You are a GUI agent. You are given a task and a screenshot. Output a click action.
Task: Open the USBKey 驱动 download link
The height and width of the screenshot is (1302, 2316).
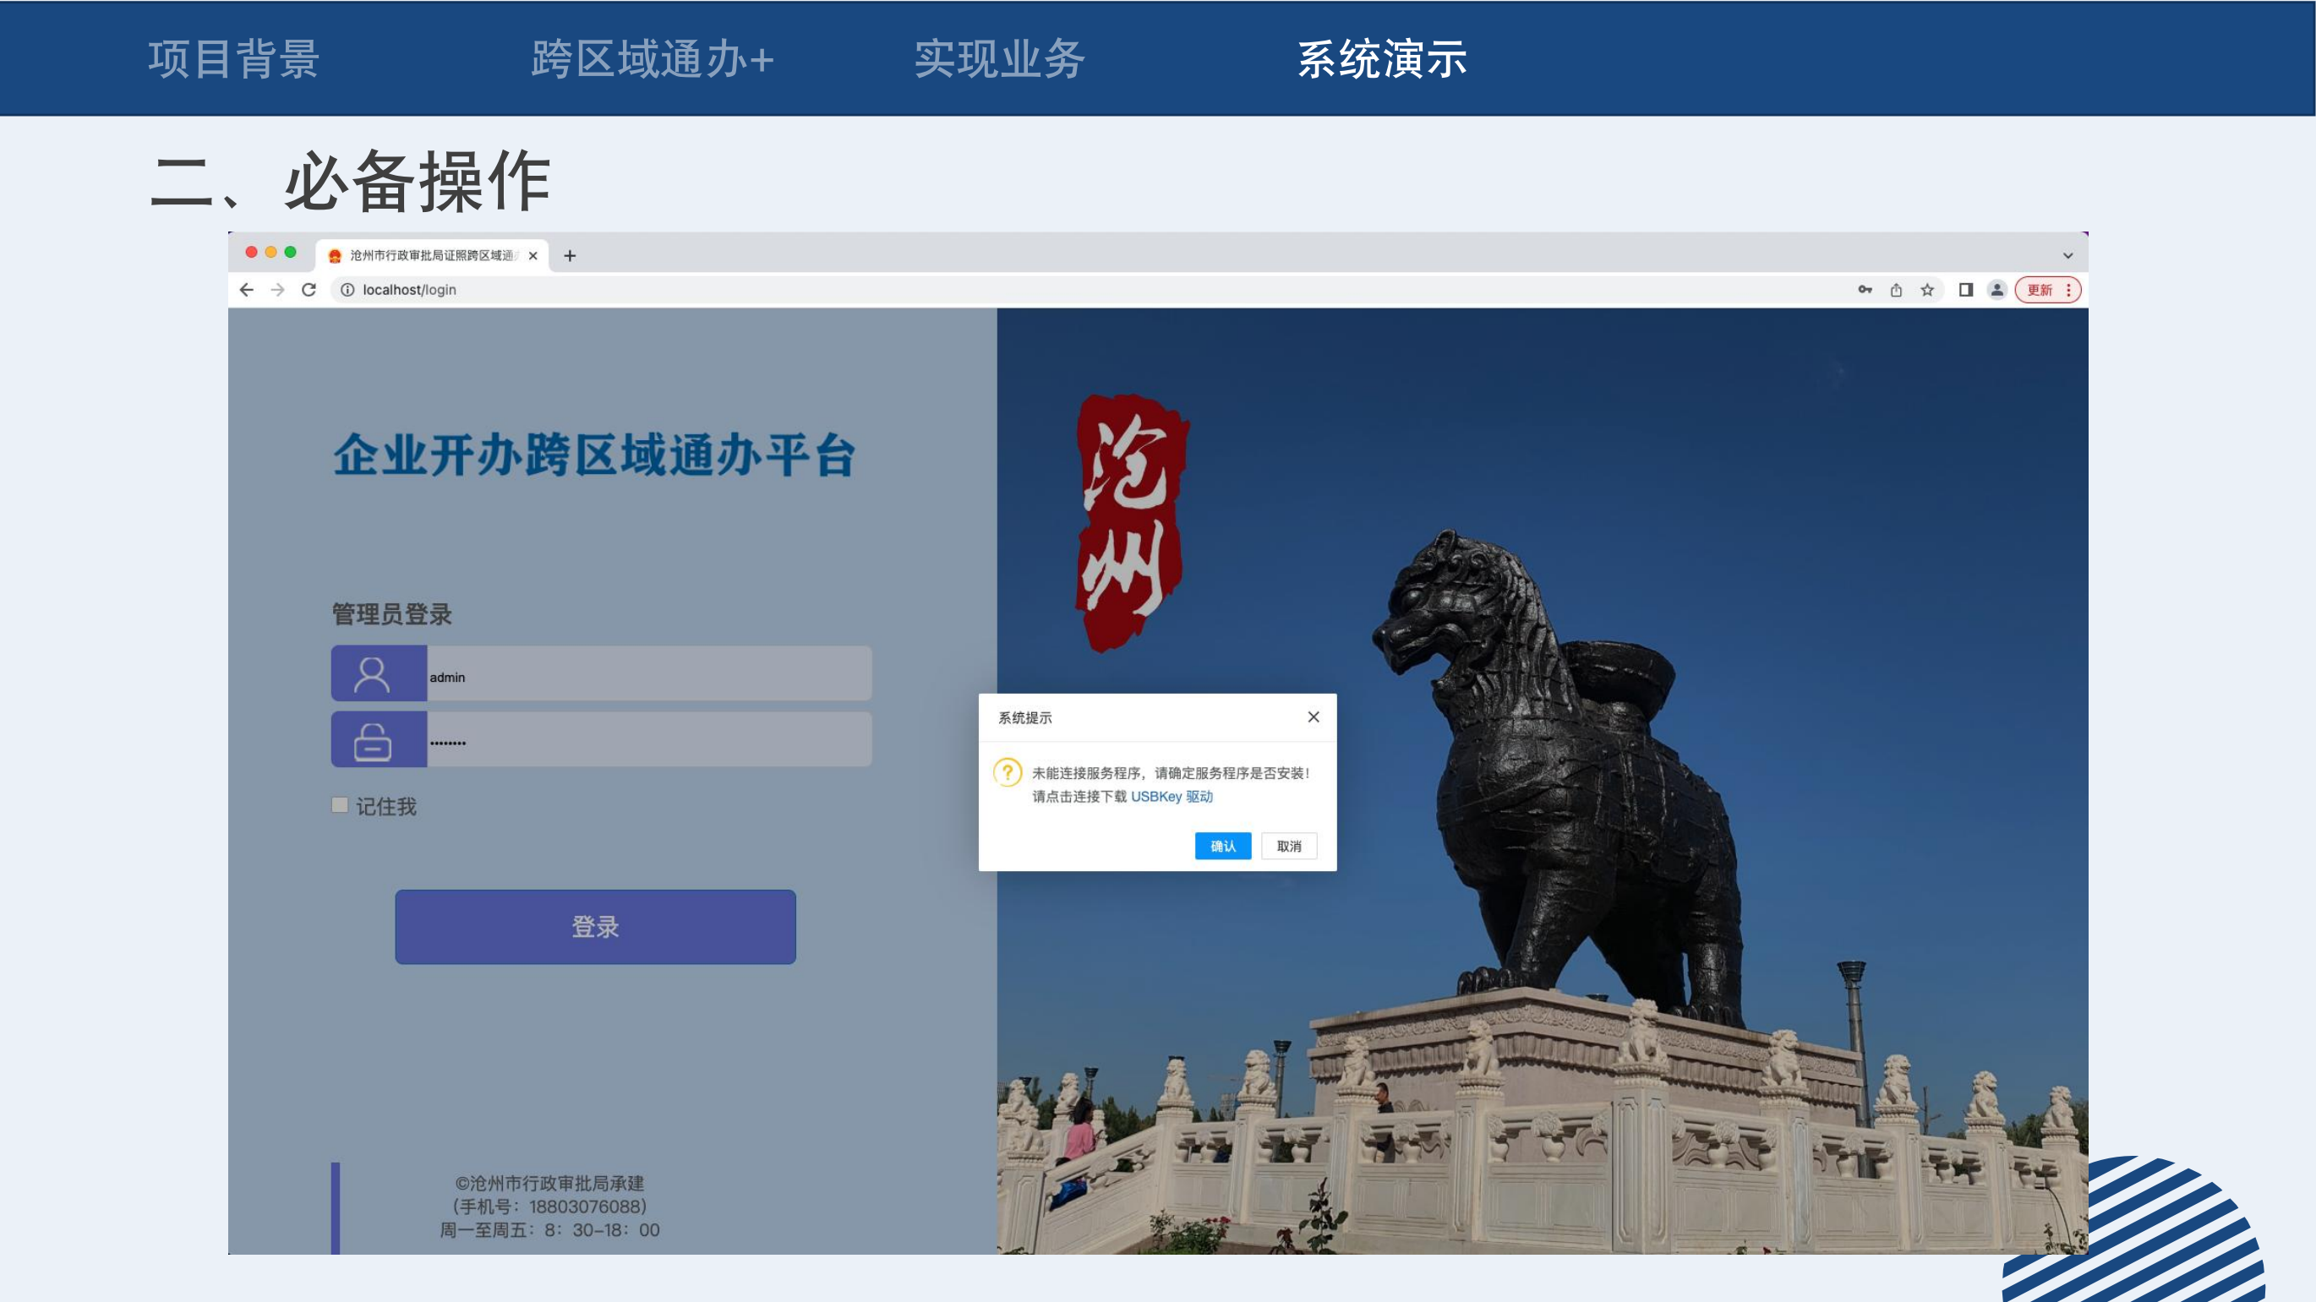(x=1171, y=796)
